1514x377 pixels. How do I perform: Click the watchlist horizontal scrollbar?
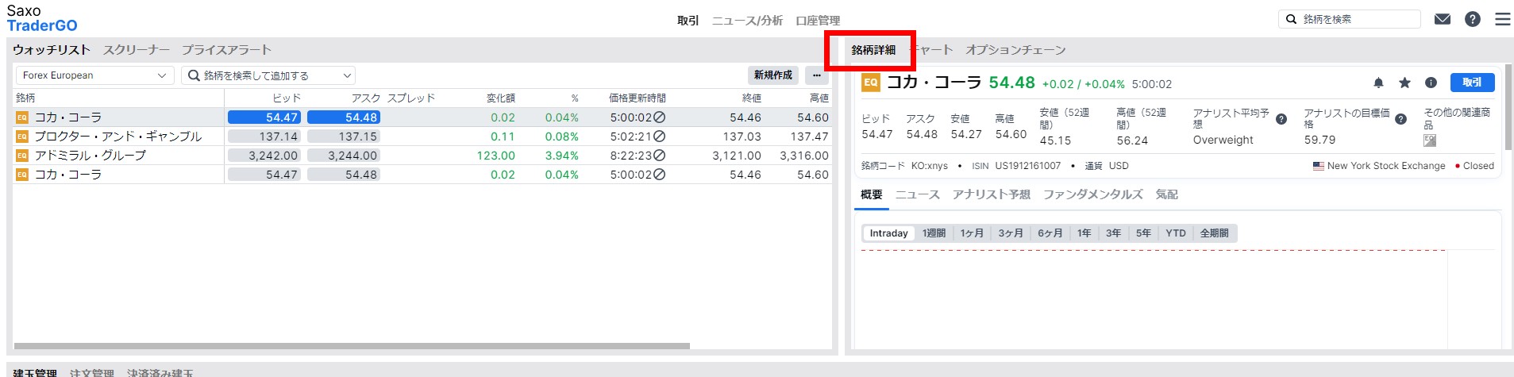pyautogui.click(x=352, y=346)
